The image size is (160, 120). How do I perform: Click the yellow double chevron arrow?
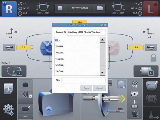tap(122, 99)
